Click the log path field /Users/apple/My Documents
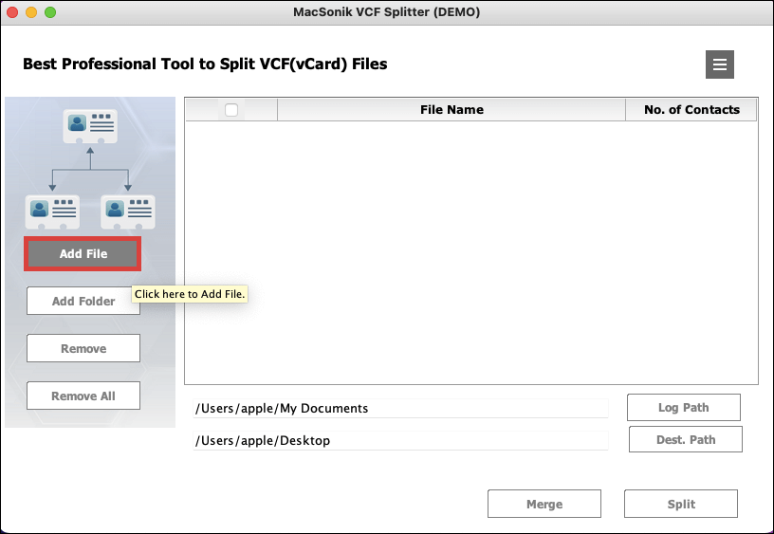This screenshot has height=534, width=774. (400, 408)
